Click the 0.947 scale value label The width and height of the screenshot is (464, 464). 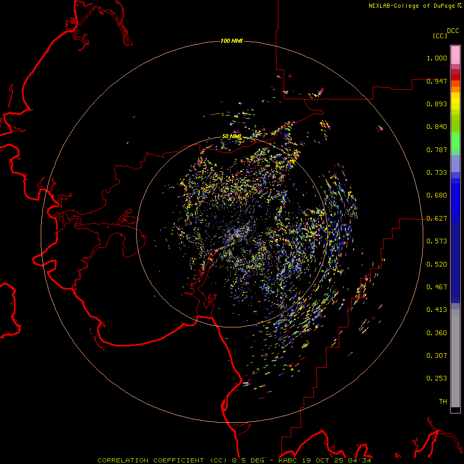pyautogui.click(x=437, y=81)
